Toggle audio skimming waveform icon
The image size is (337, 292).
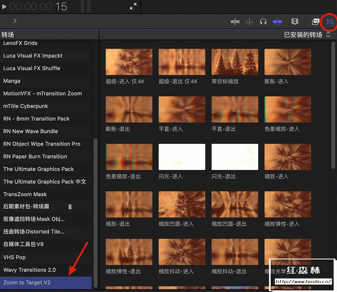pos(249,22)
